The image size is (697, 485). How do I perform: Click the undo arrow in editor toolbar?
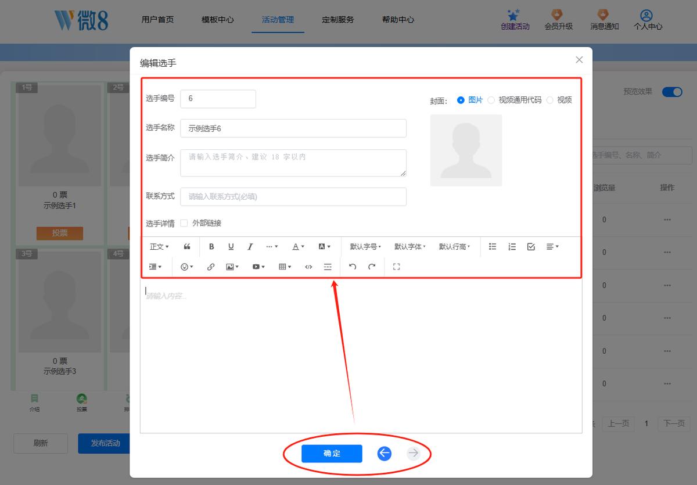pyautogui.click(x=352, y=267)
